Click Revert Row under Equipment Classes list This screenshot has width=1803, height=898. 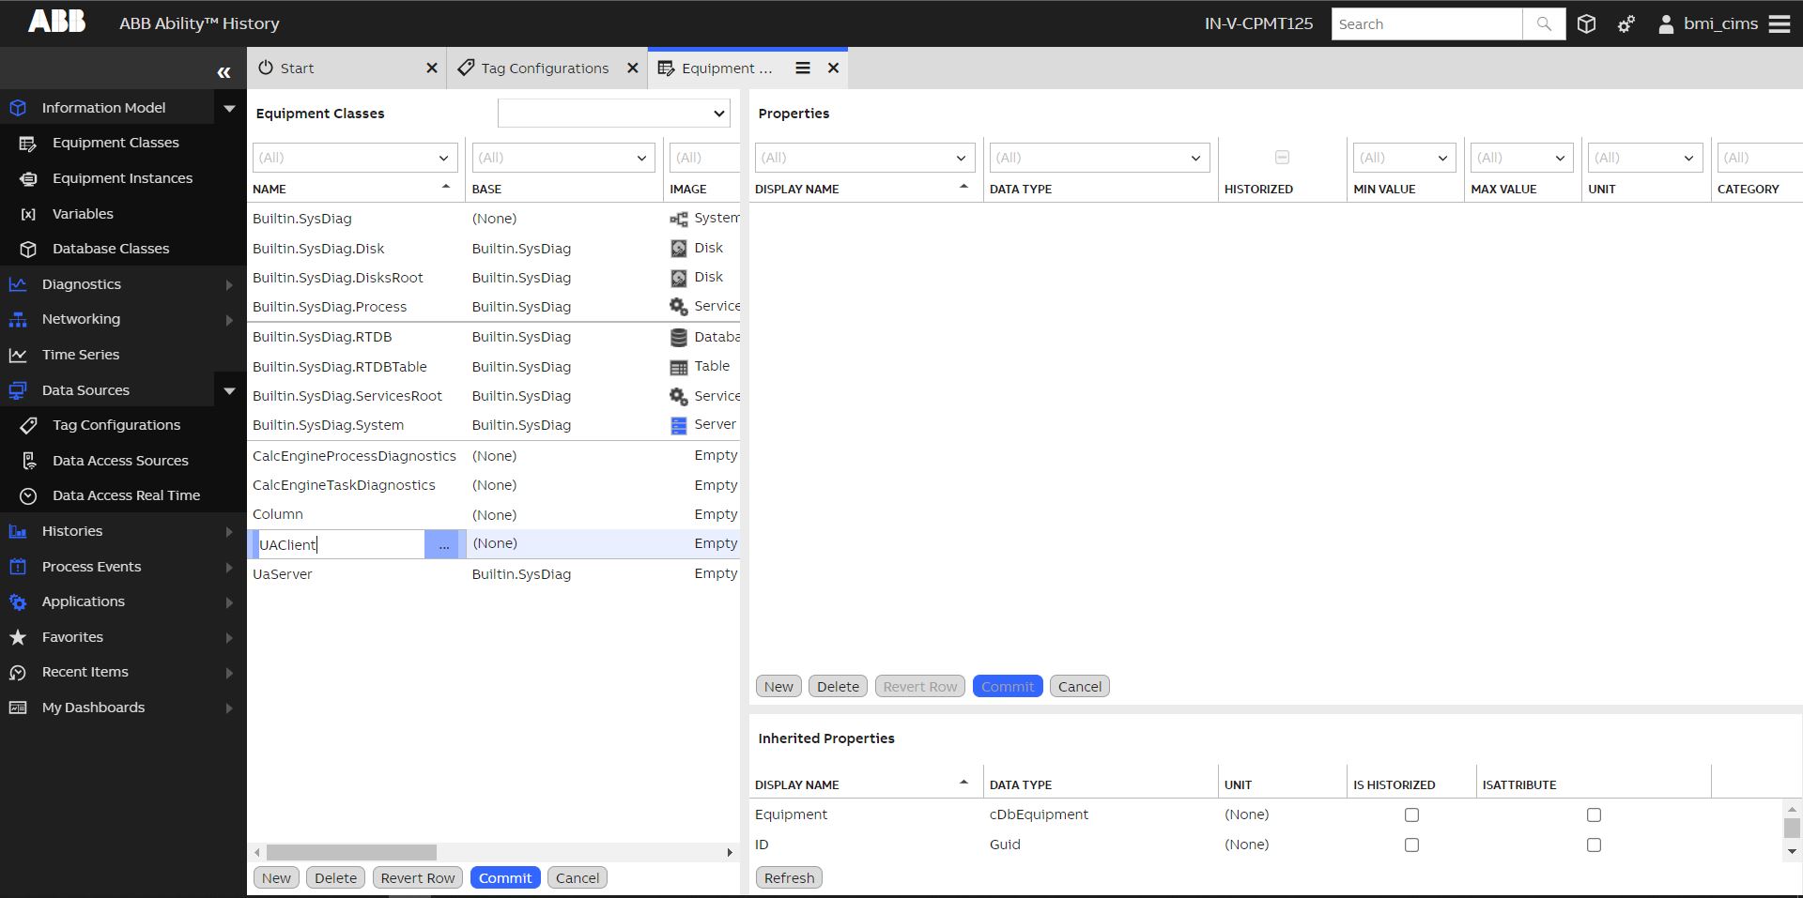coord(418,878)
